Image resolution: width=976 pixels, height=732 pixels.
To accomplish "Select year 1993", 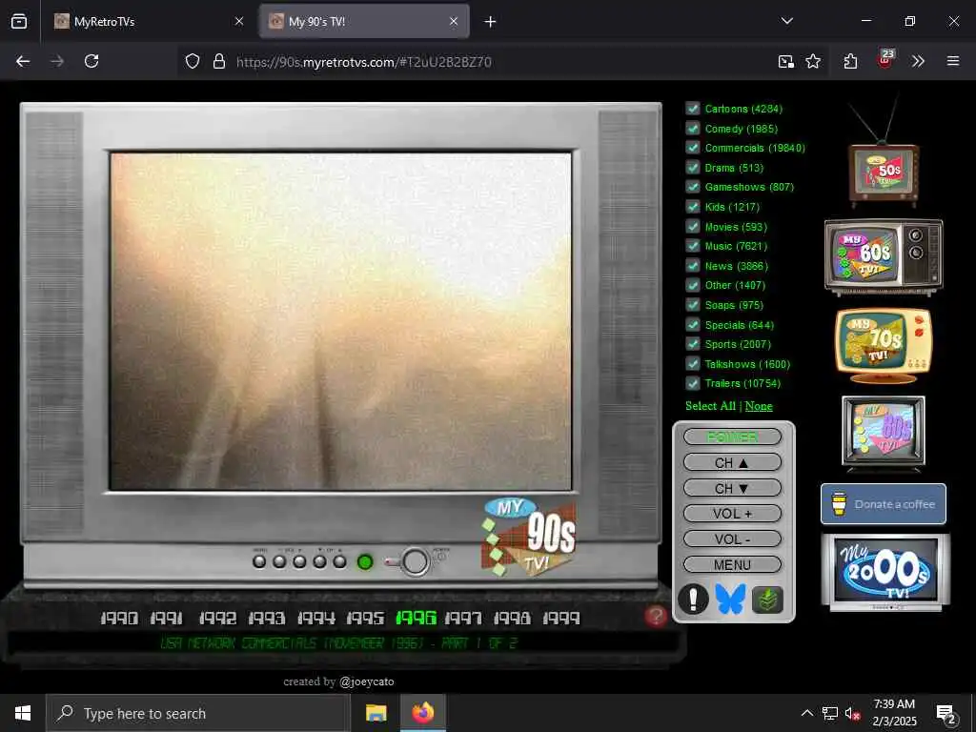I will click(267, 618).
